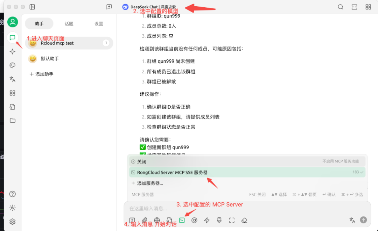Click the @ mention model icon

(x=194, y=220)
